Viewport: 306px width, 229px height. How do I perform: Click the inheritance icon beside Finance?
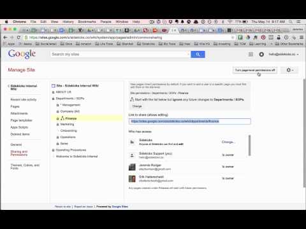[62, 118]
